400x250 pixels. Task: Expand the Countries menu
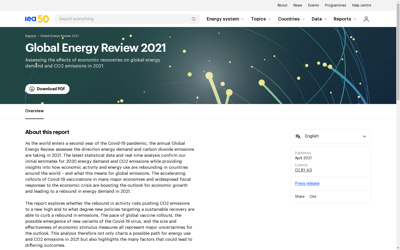point(291,19)
